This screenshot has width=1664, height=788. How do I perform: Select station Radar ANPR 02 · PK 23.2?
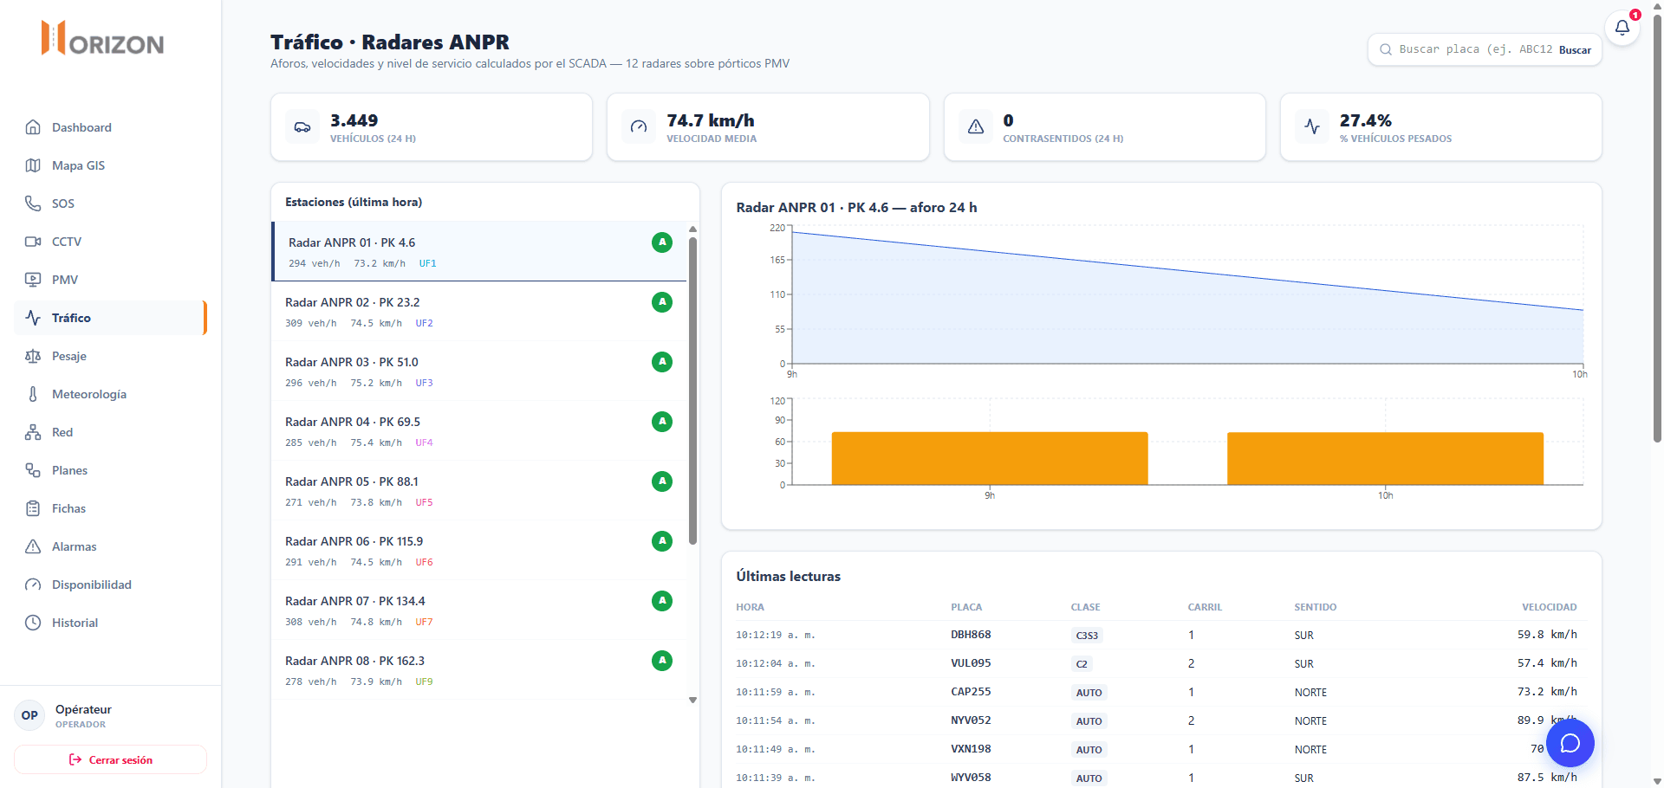[x=478, y=312]
